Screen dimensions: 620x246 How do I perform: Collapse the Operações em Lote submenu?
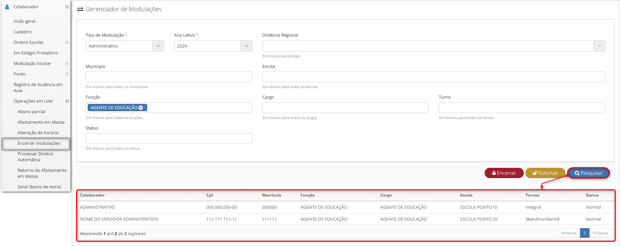coord(67,101)
